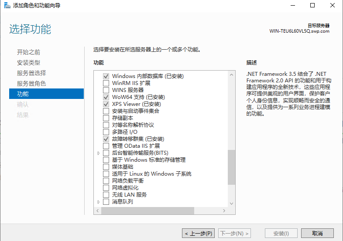Select the '故障转移群集 (已安装)' label
The image size is (343, 241).
point(138,139)
